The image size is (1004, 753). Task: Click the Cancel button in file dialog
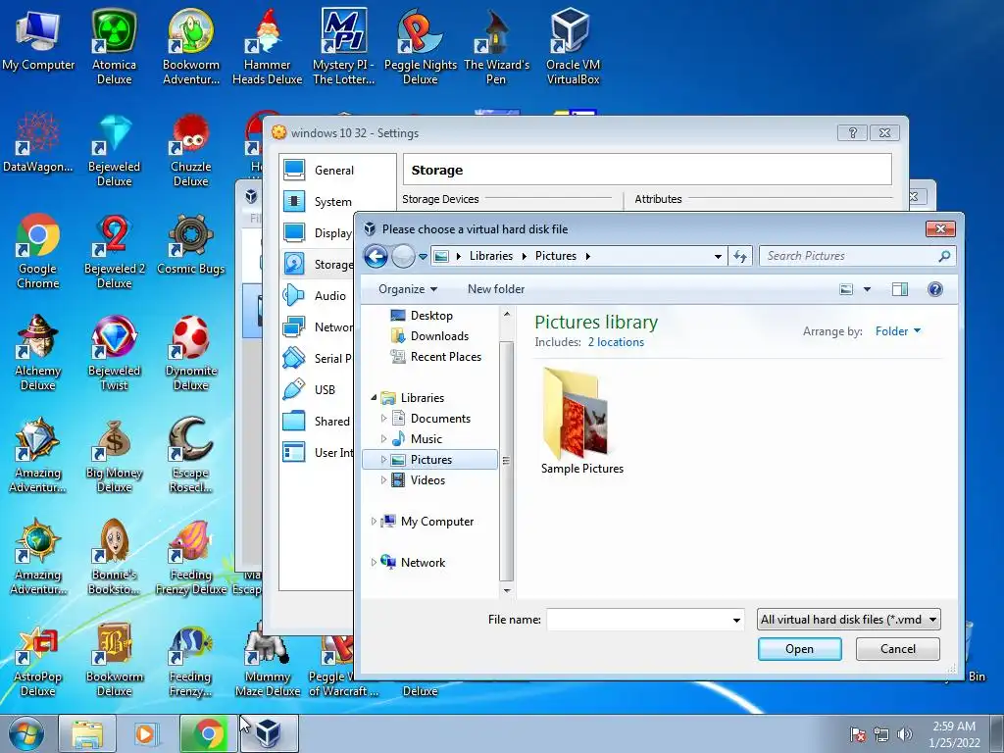[x=898, y=649]
